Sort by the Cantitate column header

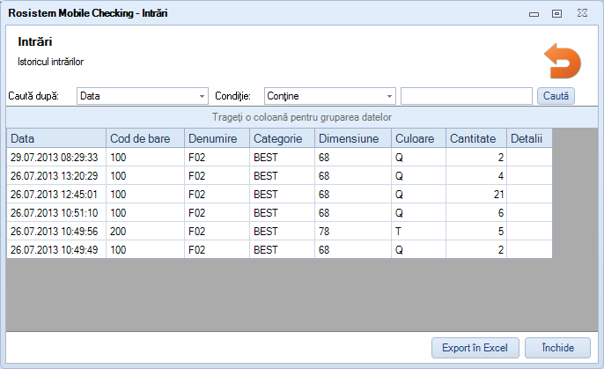point(476,138)
